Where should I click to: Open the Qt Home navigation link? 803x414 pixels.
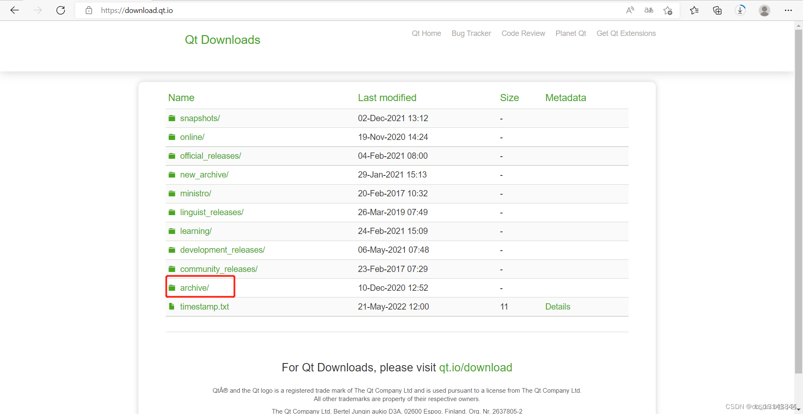[426, 33]
